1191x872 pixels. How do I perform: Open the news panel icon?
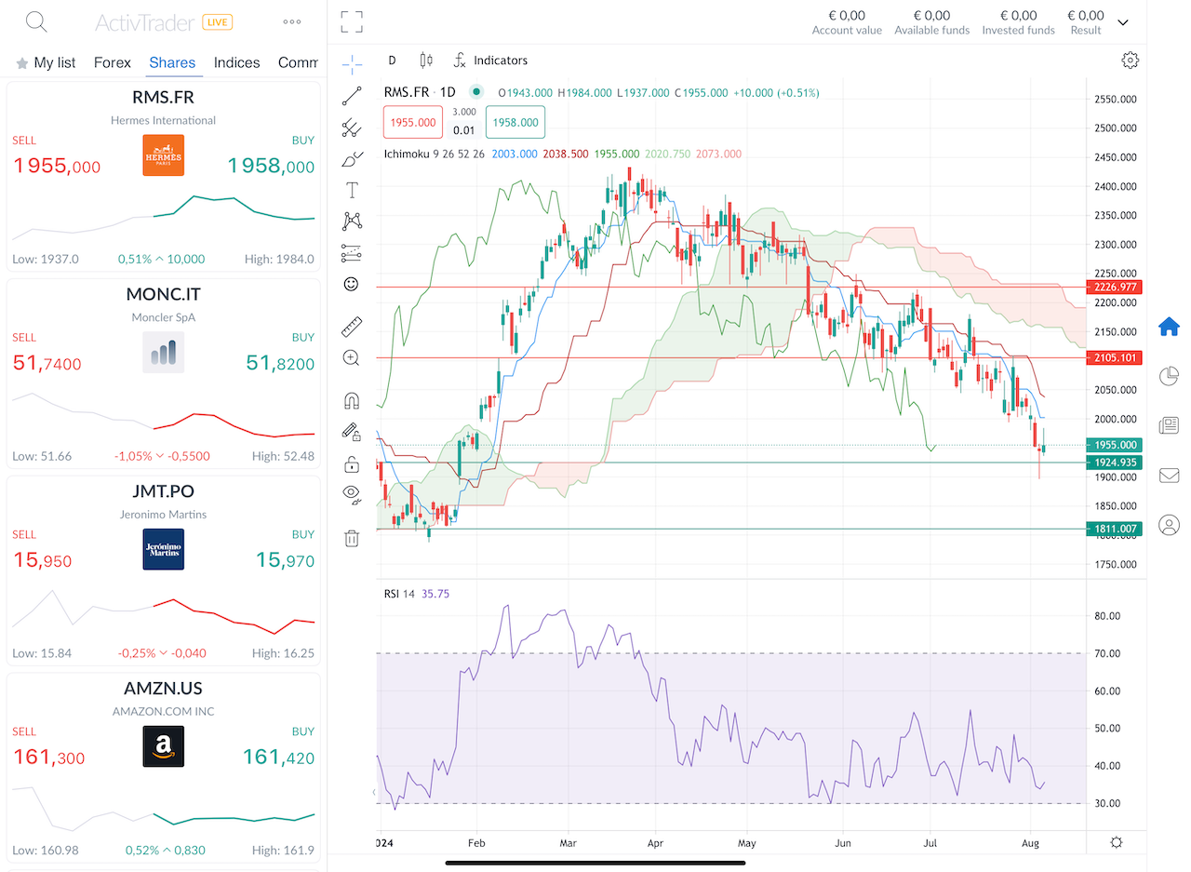point(1169,425)
